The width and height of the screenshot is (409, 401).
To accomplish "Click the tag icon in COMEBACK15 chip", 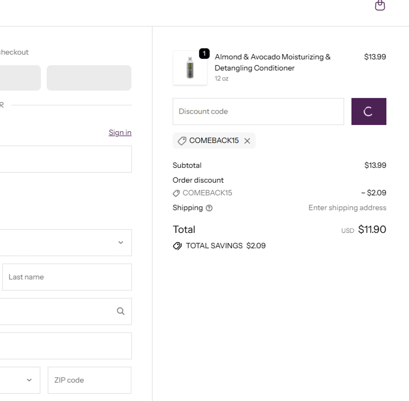I will point(182,141).
